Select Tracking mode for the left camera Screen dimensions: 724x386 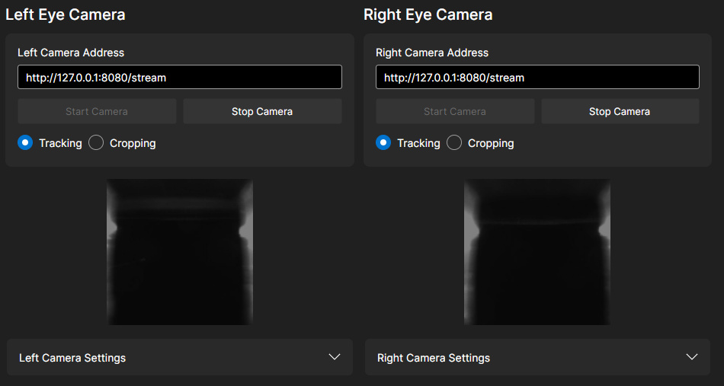[x=25, y=142]
